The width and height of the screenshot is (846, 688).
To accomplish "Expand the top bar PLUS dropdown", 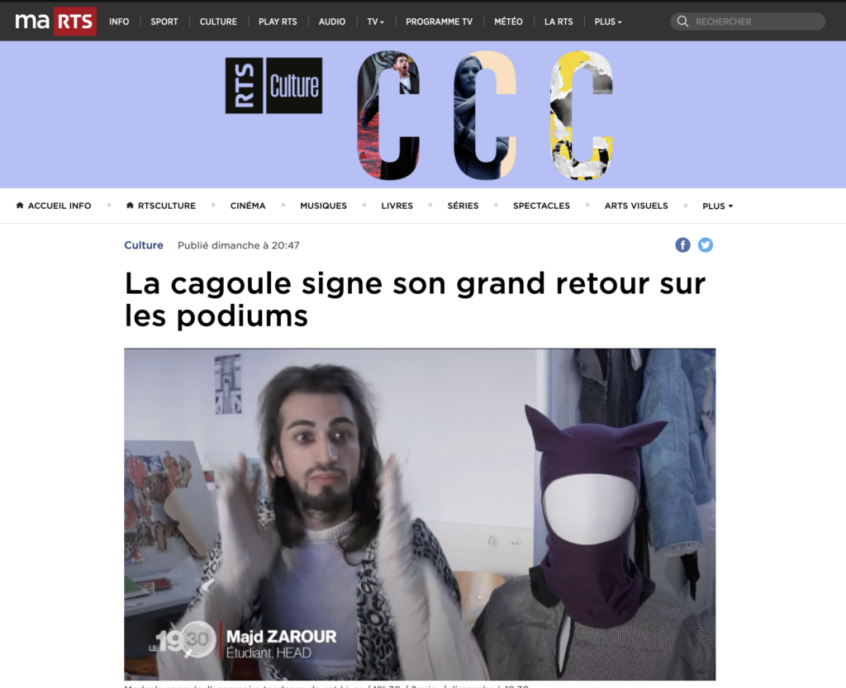I will [x=608, y=21].
